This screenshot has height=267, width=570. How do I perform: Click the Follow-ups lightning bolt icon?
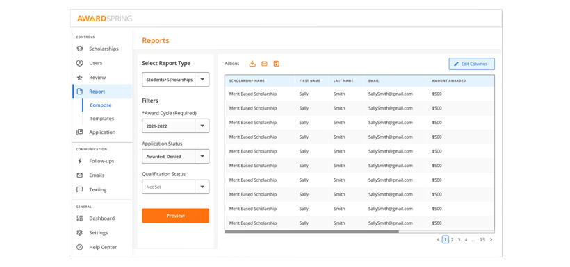(80, 161)
